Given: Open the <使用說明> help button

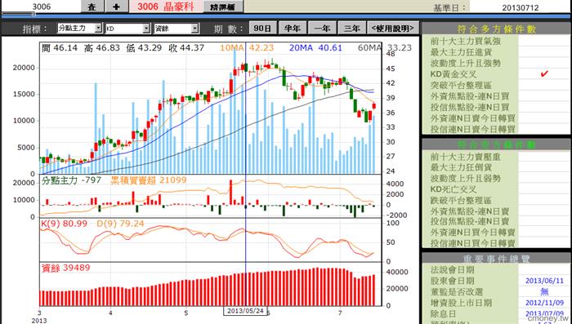Looking at the screenshot, I should 393,29.
